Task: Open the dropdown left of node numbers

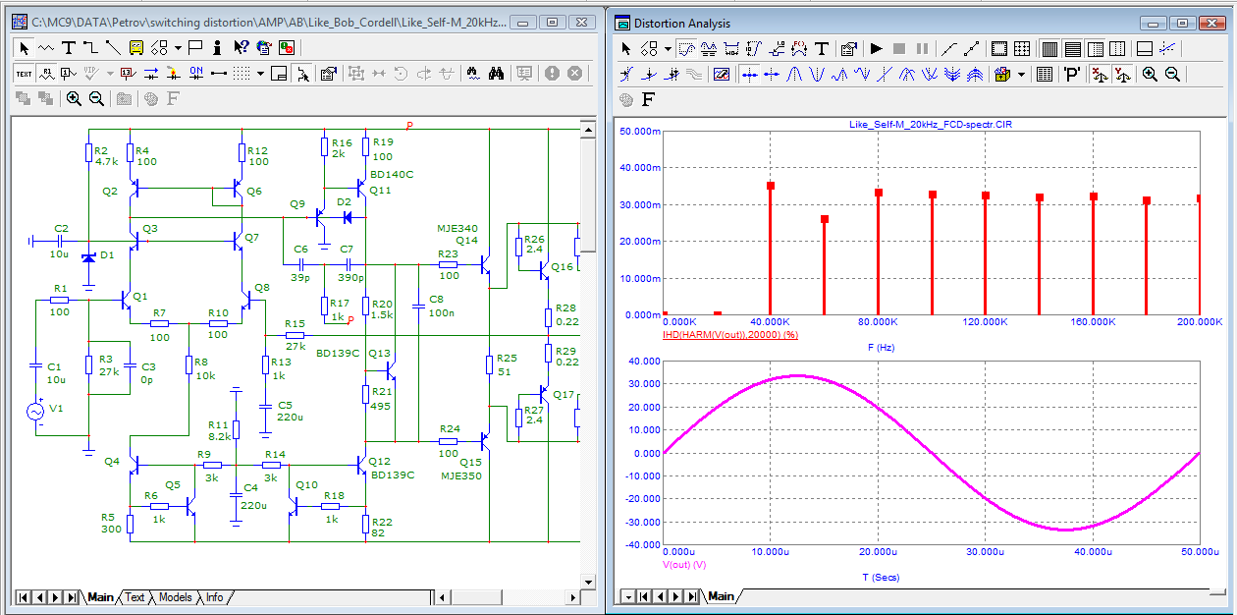Action: point(110,74)
